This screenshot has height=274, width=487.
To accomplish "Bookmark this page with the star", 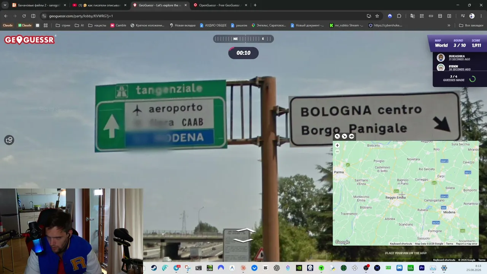I will click(x=377, y=16).
